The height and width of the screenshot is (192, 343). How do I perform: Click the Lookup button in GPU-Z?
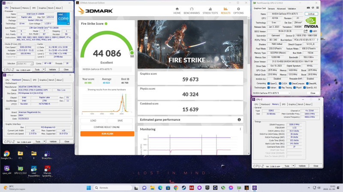click(x=311, y=14)
